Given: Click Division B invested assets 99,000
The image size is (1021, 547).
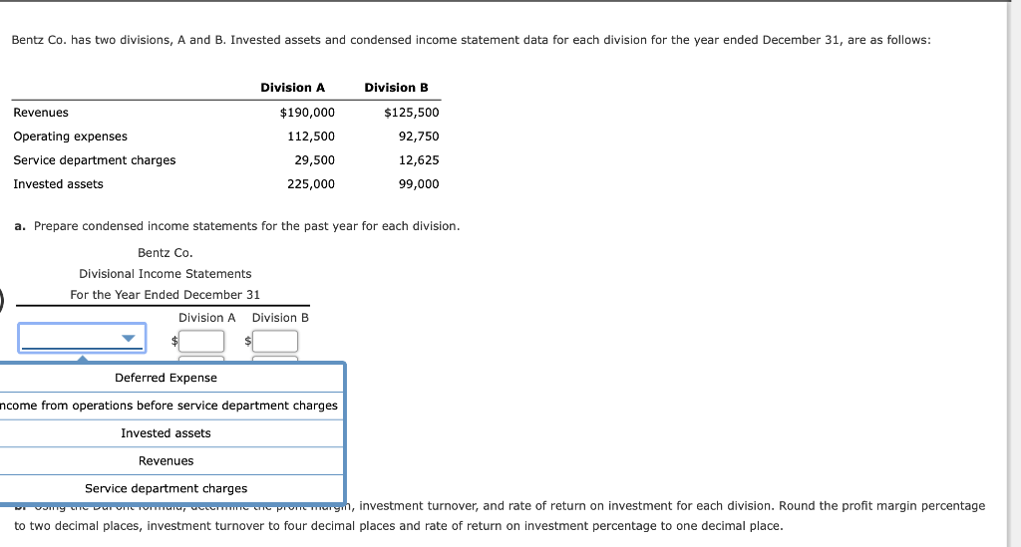Looking at the screenshot, I should pyautogui.click(x=419, y=184).
